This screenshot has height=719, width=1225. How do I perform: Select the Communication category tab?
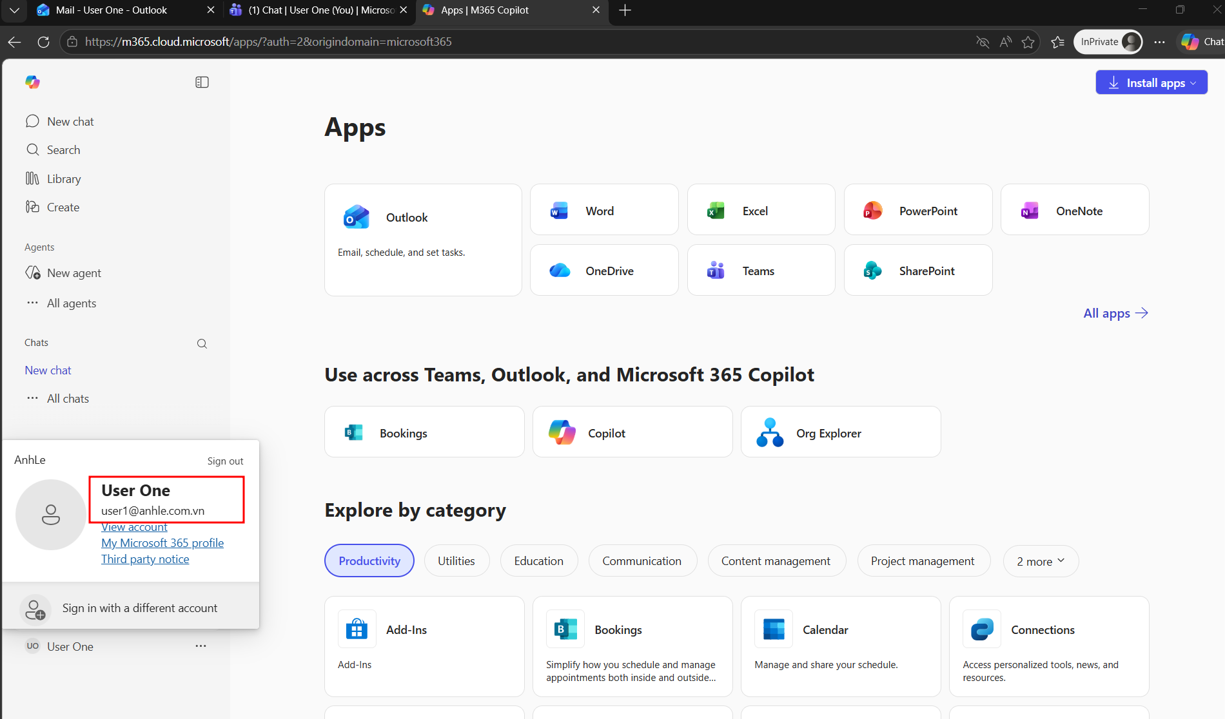[x=642, y=561]
